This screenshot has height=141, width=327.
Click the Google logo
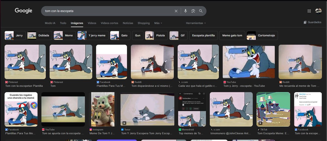click(23, 11)
